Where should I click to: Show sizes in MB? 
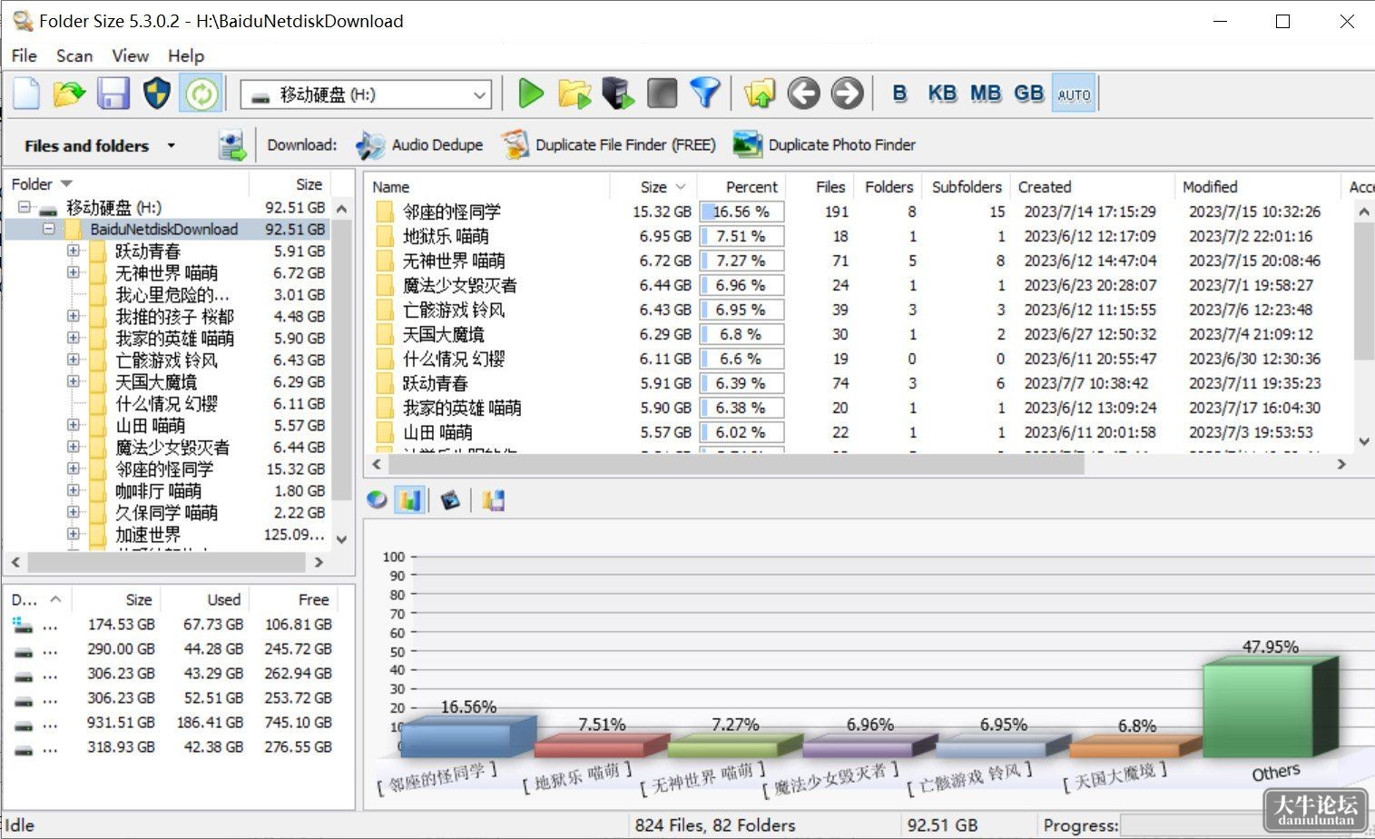986,94
